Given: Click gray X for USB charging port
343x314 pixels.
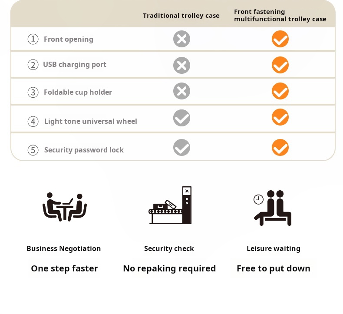Looking at the screenshot, I should [181, 65].
